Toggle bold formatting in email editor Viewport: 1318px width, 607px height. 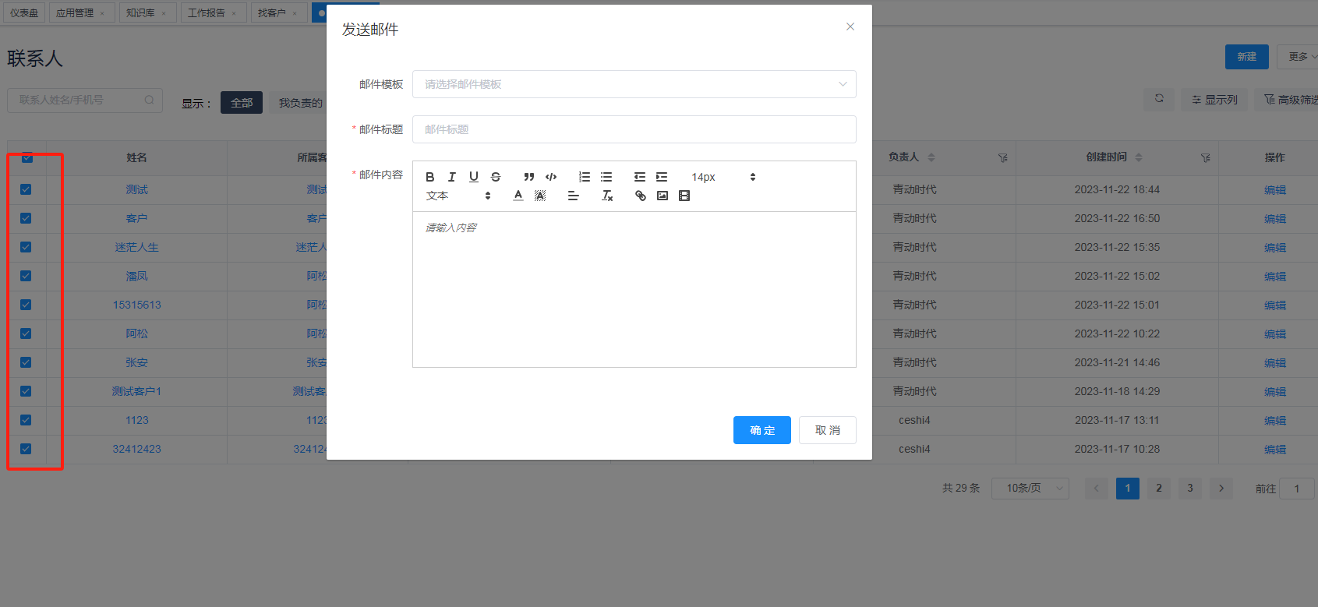point(429,177)
